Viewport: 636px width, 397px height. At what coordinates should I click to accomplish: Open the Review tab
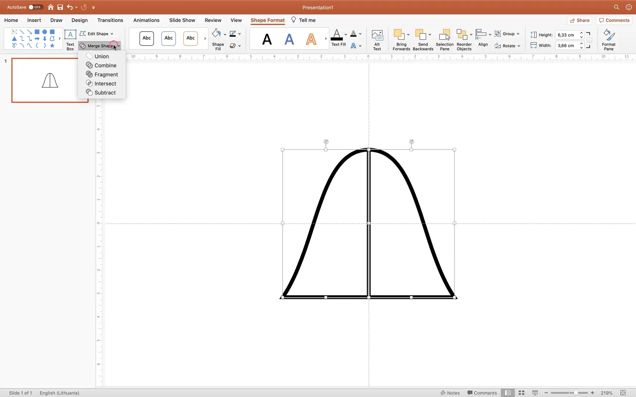213,20
